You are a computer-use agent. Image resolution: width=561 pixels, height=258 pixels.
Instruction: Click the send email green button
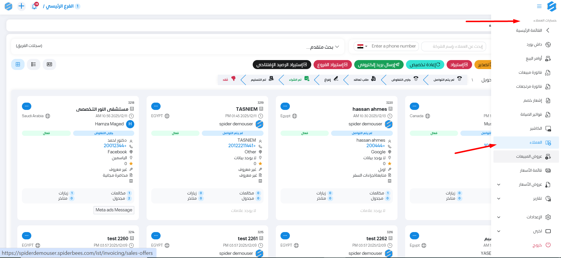[x=378, y=65]
